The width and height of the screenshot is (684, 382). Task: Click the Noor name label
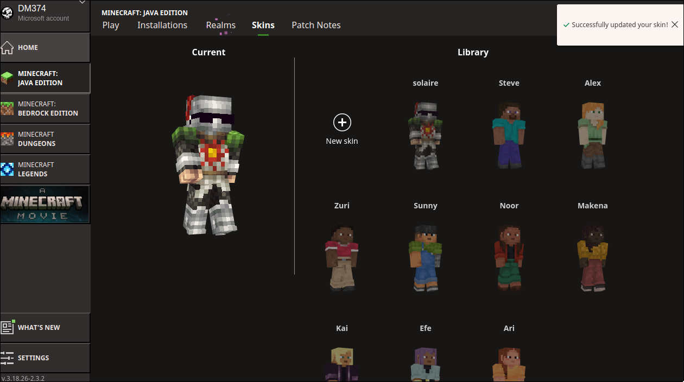pos(509,206)
